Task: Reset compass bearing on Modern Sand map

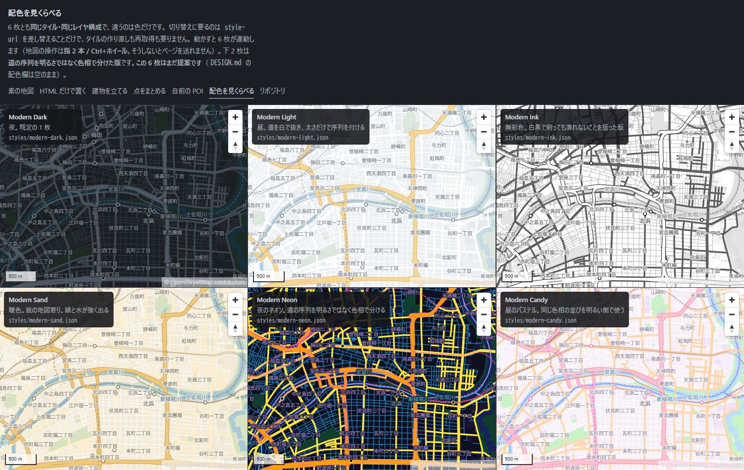Action: [x=235, y=329]
